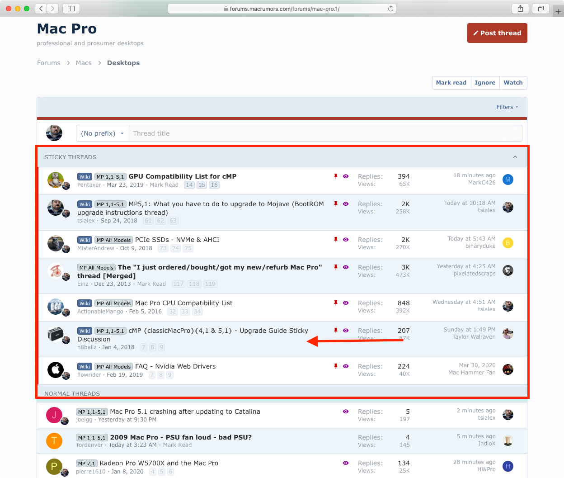Open Radeon Pro W5700X thread
This screenshot has width=564, height=478.
point(159,463)
